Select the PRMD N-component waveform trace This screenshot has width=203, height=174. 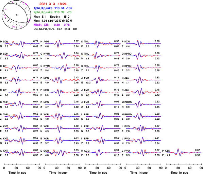coord(143,104)
